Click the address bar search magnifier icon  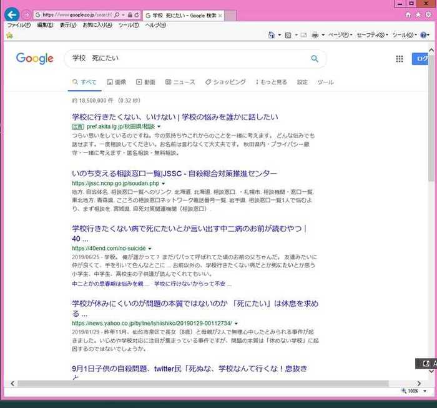pos(117,15)
